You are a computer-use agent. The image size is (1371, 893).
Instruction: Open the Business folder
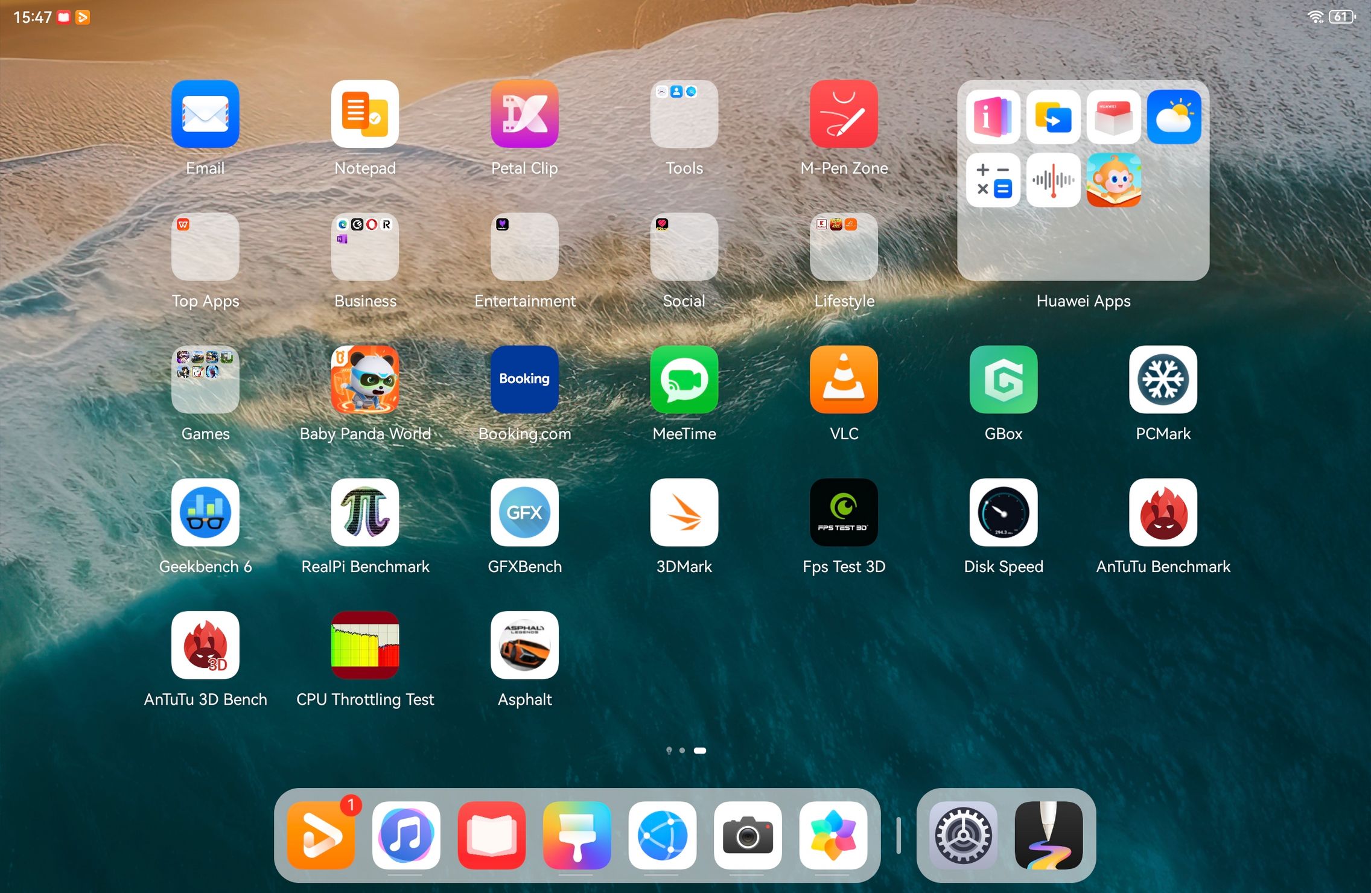365,247
